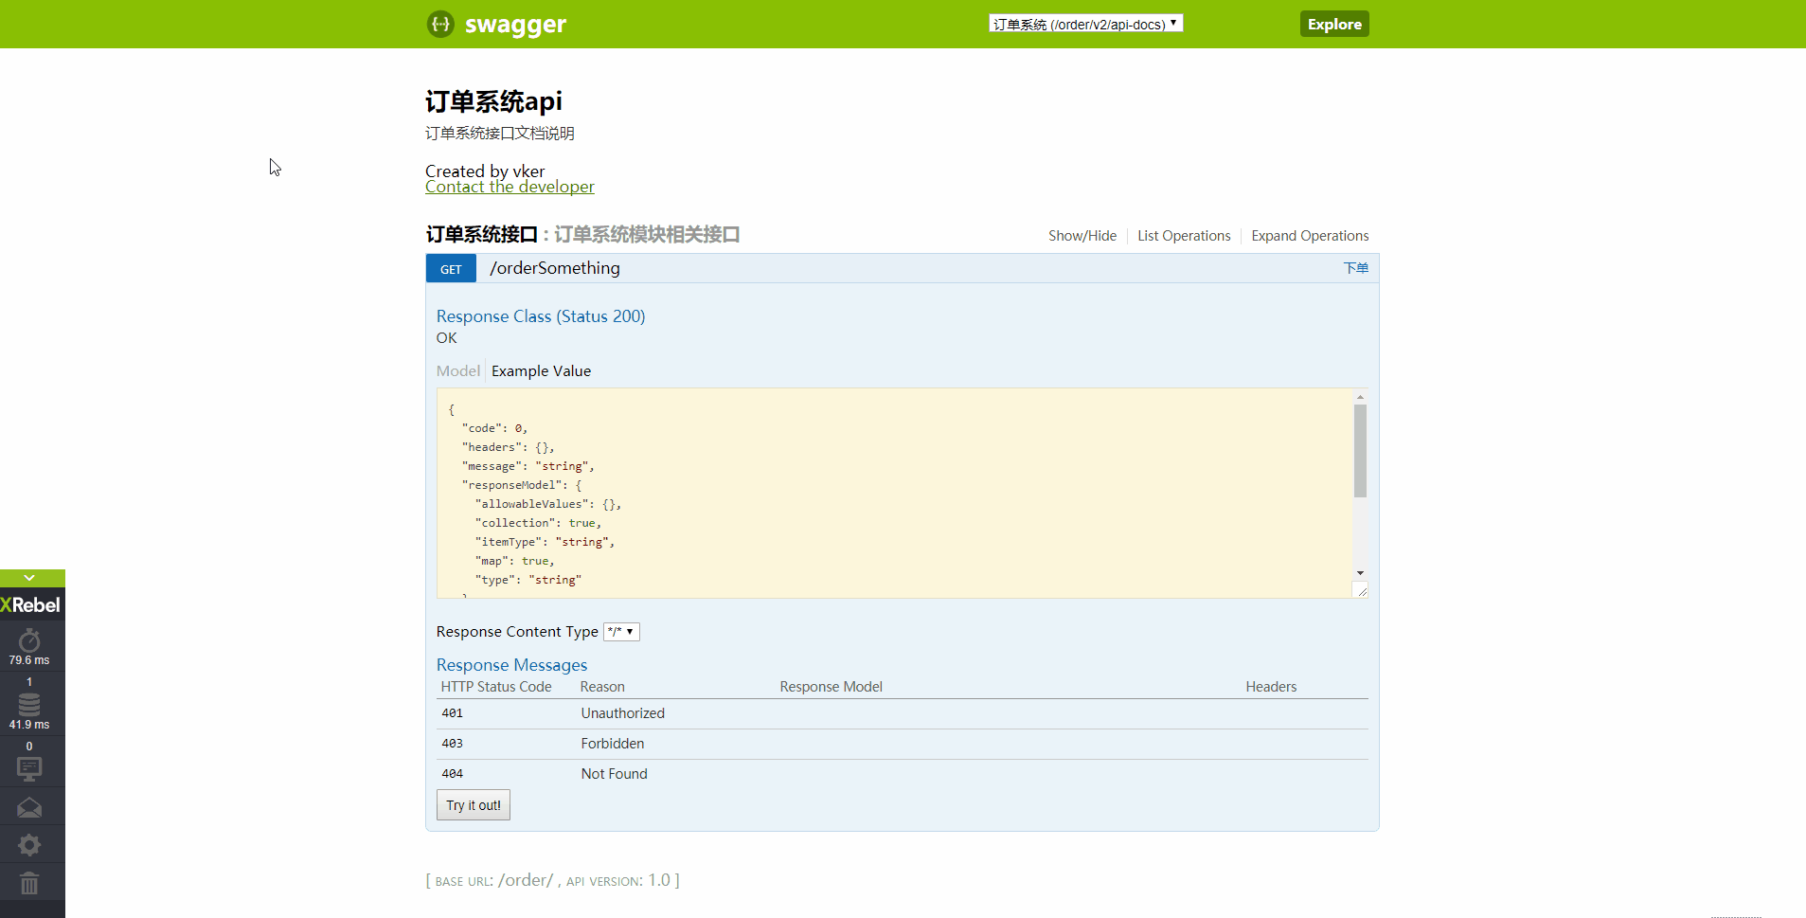The height and width of the screenshot is (918, 1806).
Task: Click the Try it out! button
Action: pyautogui.click(x=474, y=805)
